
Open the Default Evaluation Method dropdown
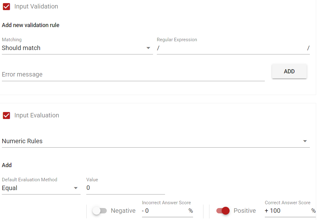(x=38, y=188)
